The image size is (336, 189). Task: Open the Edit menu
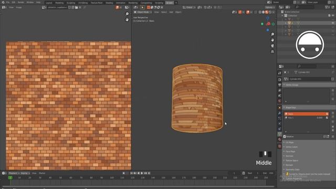[14, 2]
